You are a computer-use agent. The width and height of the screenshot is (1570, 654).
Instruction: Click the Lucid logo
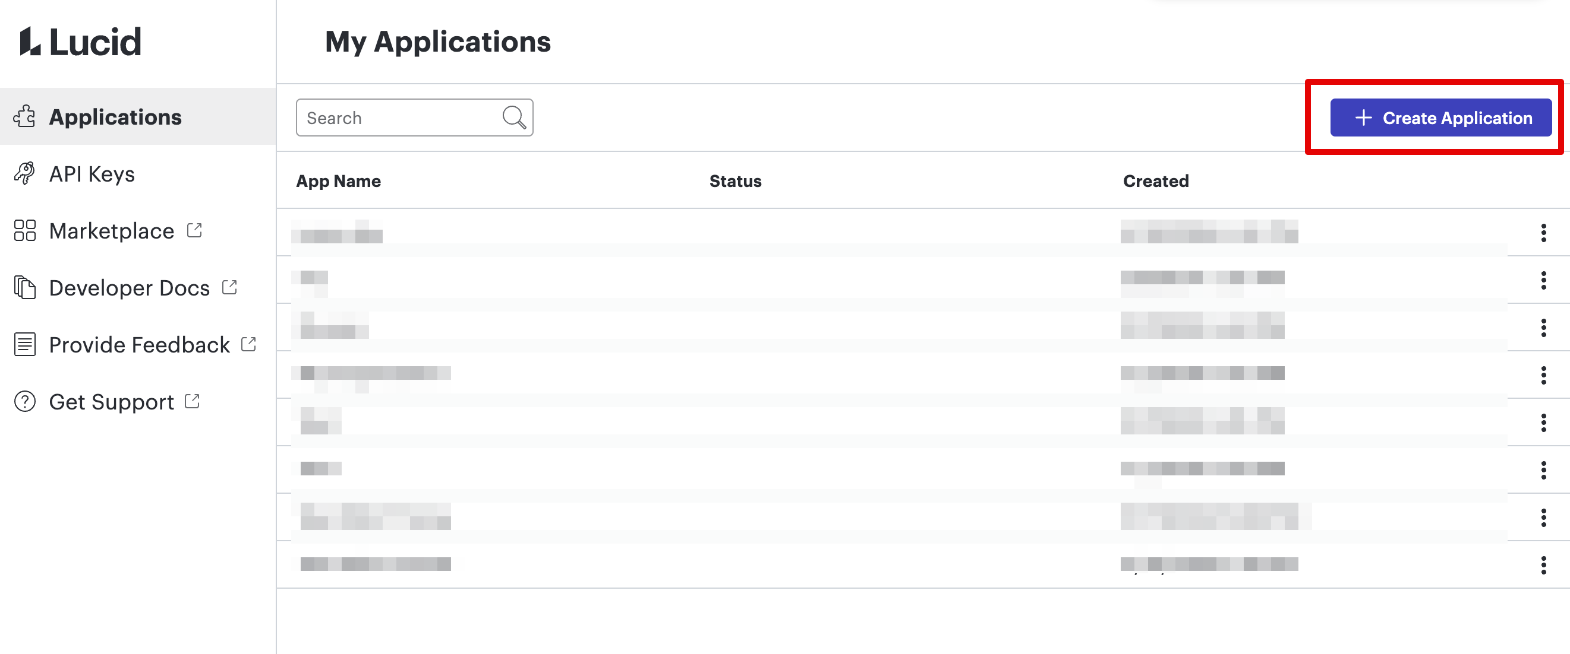[80, 42]
